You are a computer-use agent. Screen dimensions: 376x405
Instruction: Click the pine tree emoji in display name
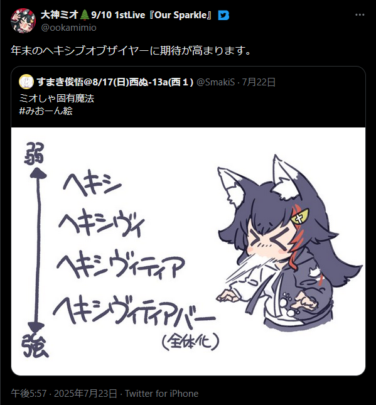(x=85, y=15)
